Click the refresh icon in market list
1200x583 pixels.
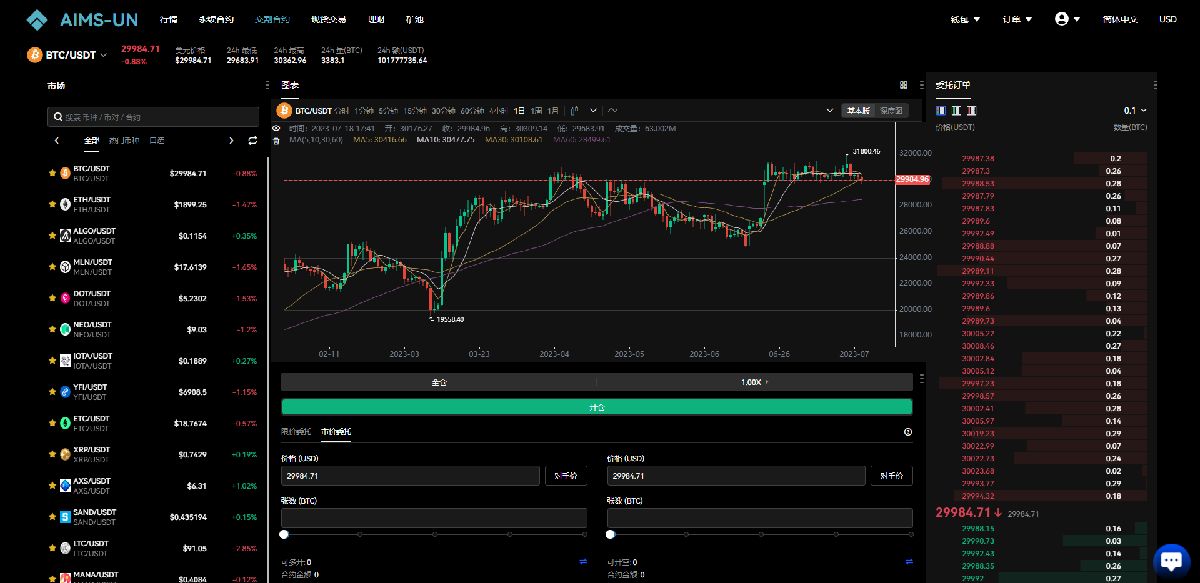252,141
